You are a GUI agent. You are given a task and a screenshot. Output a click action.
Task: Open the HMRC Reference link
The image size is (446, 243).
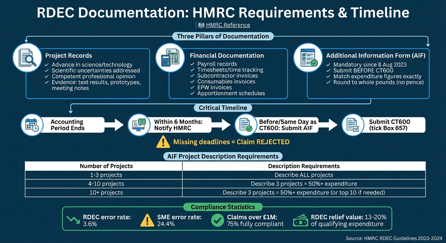click(228, 25)
